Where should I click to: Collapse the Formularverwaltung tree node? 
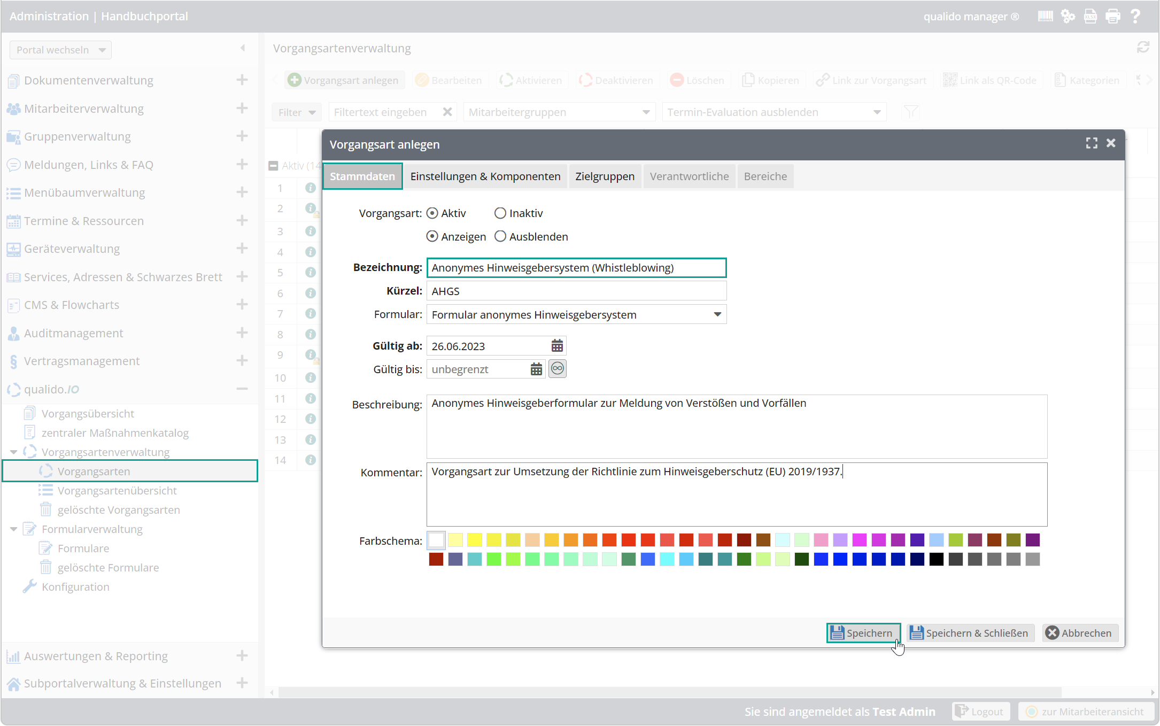[14, 529]
